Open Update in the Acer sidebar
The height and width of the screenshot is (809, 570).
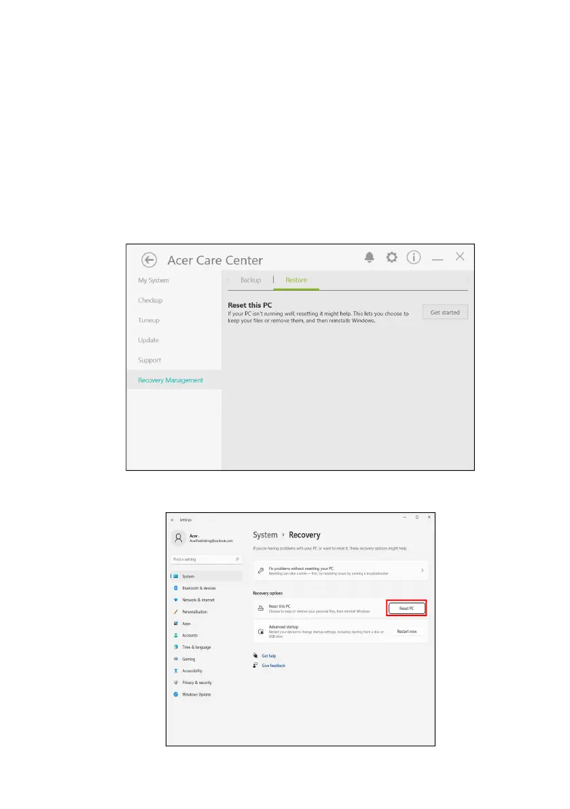(x=148, y=340)
